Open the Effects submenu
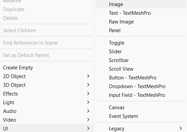This screenshot has height=132, width=187. pyautogui.click(x=47, y=94)
